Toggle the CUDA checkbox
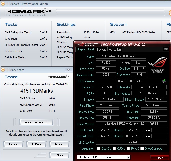This screenshot has height=161, width=171. (114, 148)
